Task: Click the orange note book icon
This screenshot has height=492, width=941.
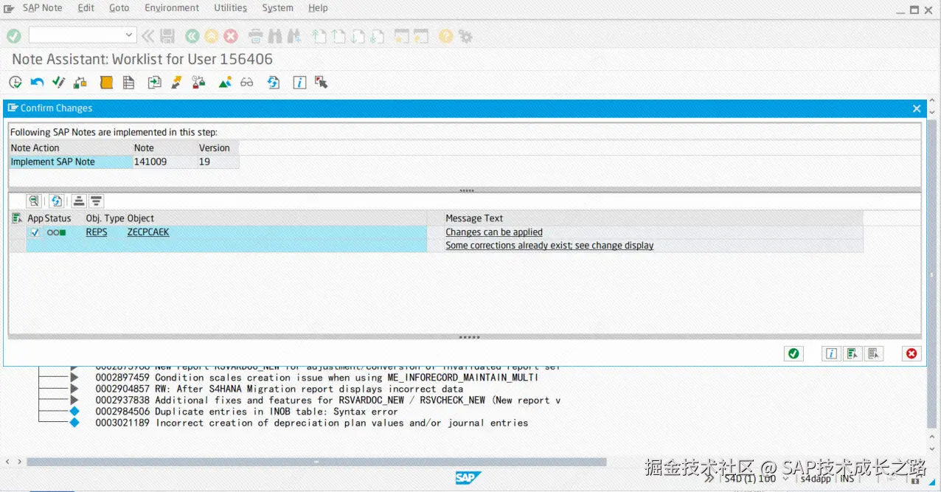Action: coord(106,82)
